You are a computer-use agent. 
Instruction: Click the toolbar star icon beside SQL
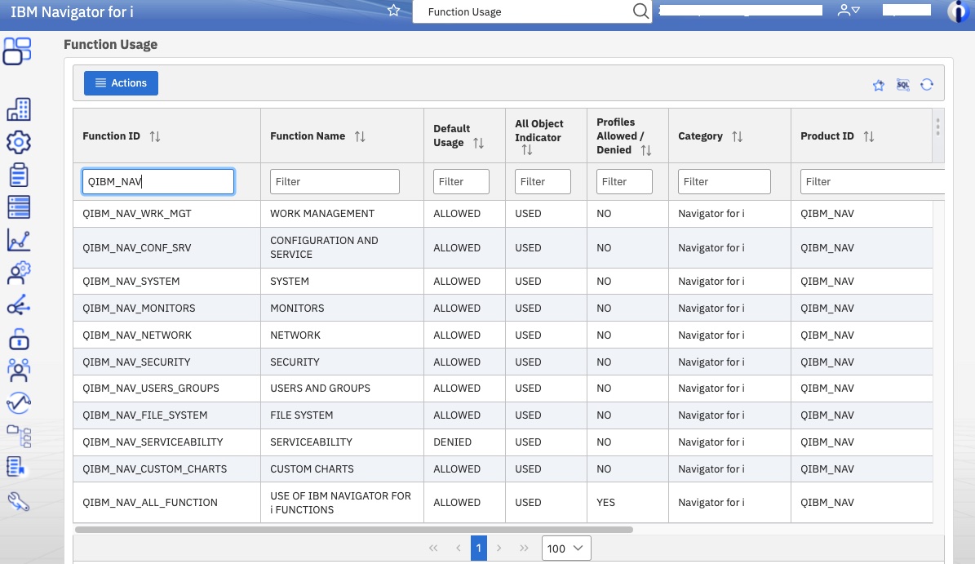coord(879,85)
